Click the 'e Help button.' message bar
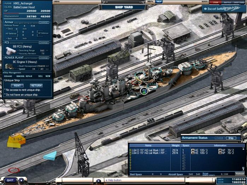Screen dimensions: 247x185 point(144,180)
